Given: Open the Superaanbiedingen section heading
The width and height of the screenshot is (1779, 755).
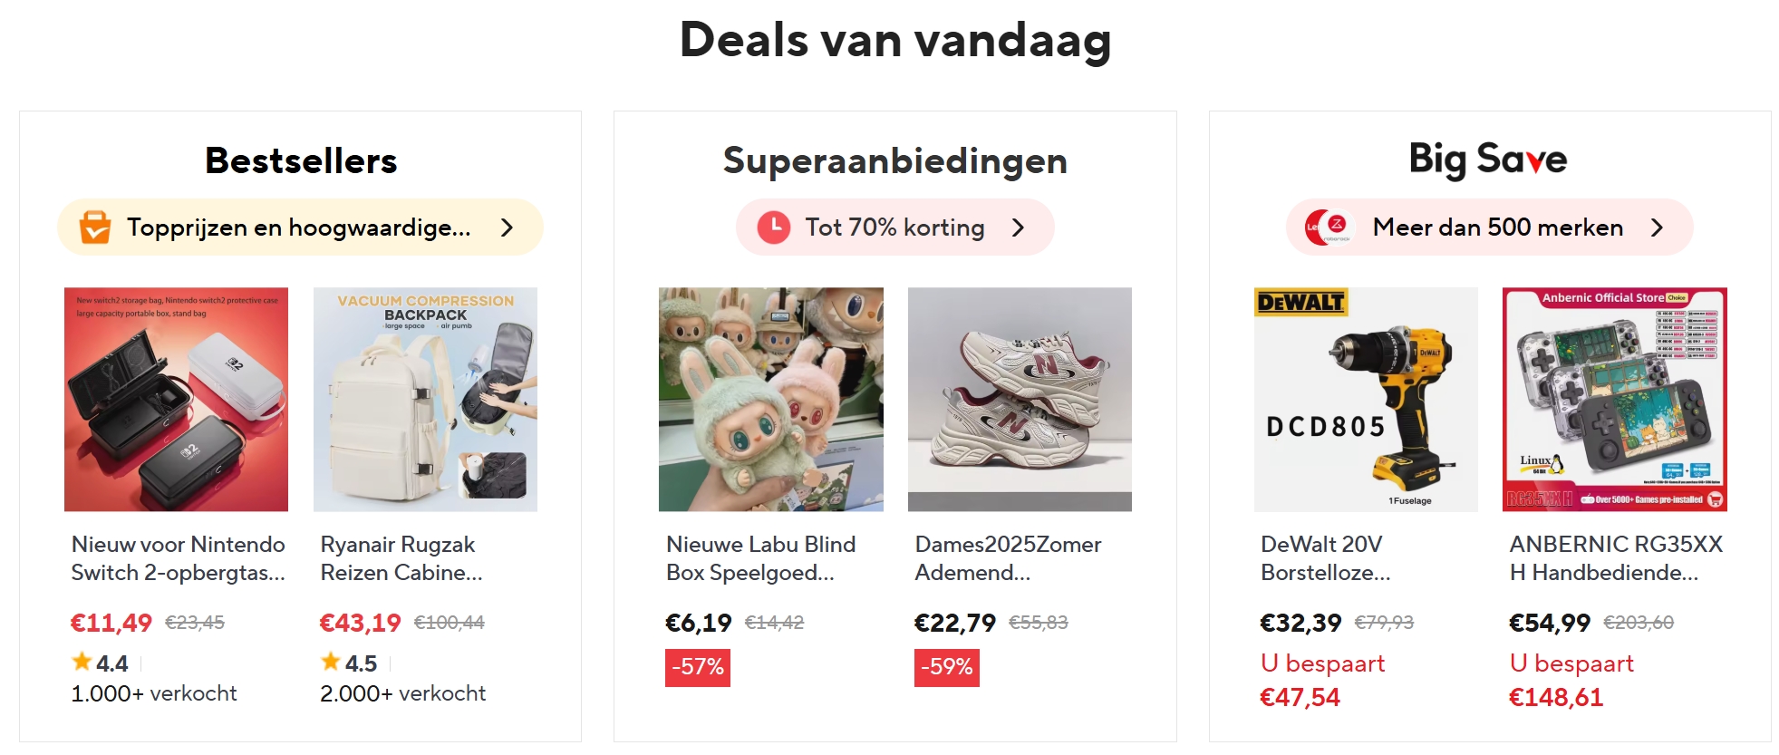Looking at the screenshot, I should point(894,160).
